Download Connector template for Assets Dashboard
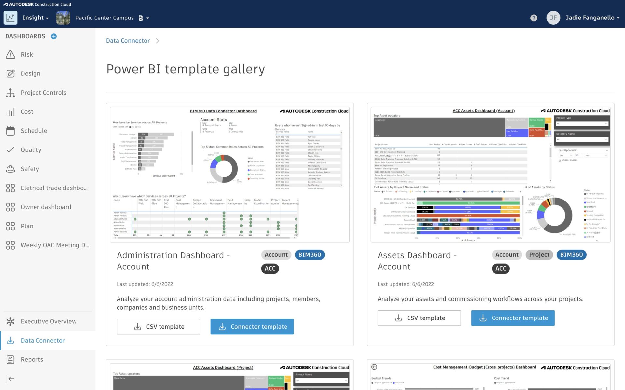The width and height of the screenshot is (625, 390). pos(513,318)
